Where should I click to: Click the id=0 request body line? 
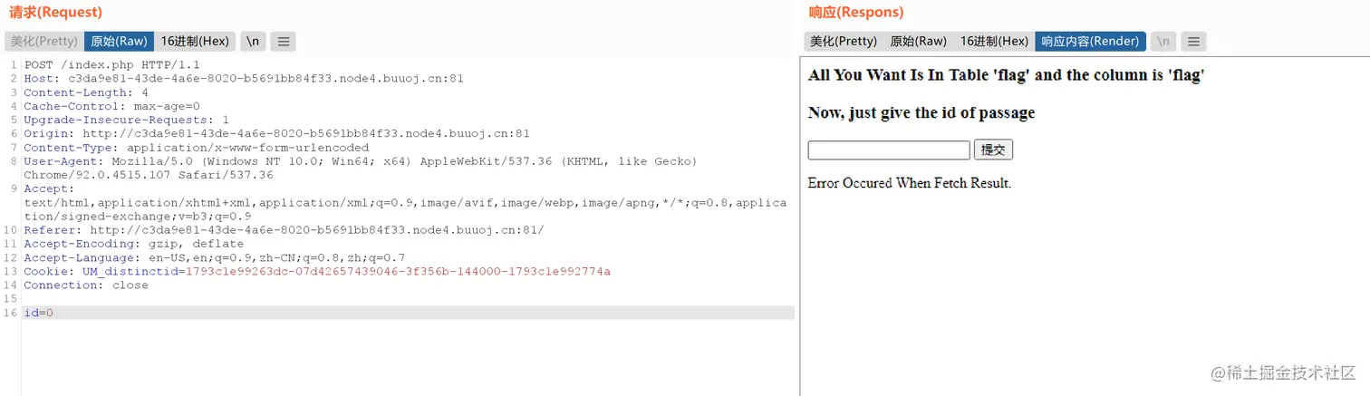pyautogui.click(x=408, y=313)
